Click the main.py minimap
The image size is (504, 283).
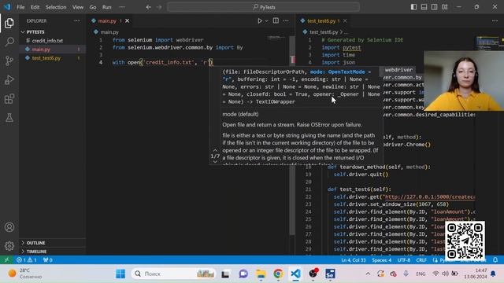click(x=276, y=38)
